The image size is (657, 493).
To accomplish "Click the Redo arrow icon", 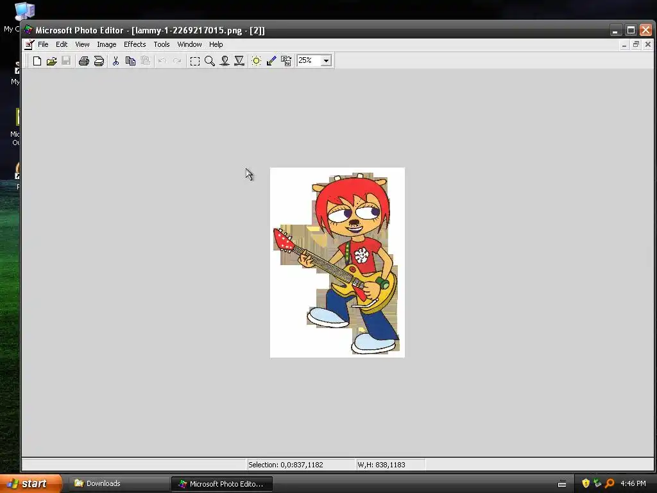I will click(177, 61).
